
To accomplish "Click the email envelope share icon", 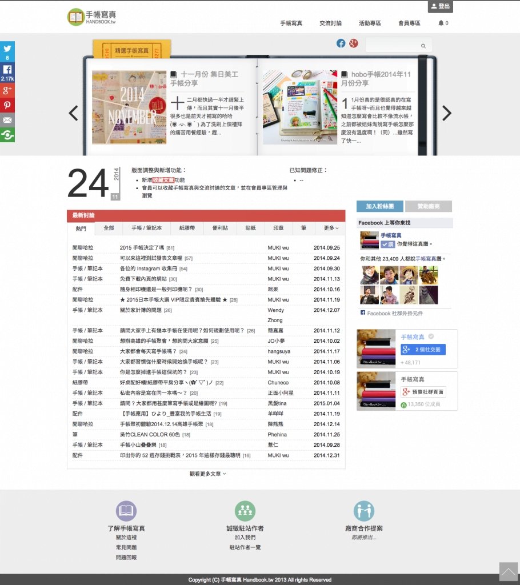I will coord(7,120).
